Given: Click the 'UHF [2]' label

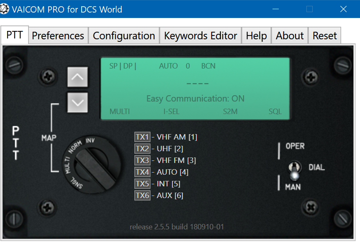Looking at the screenshot, I should 170,149.
